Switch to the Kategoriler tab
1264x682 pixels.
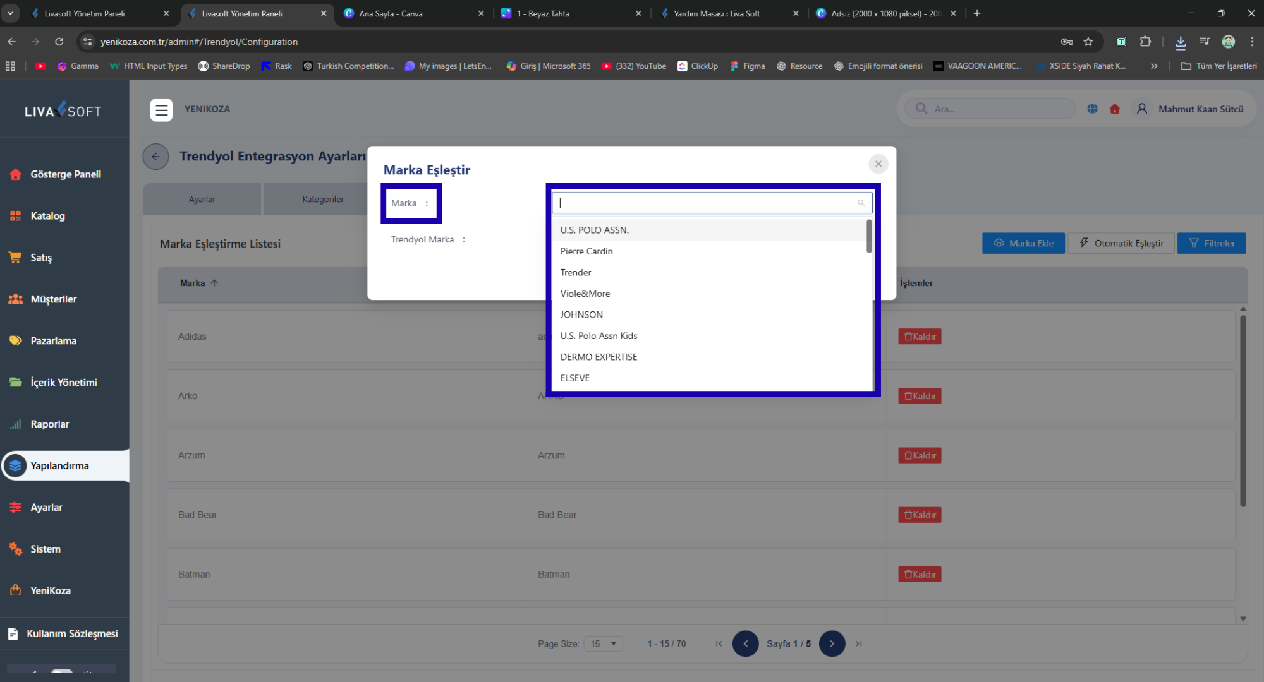pos(322,200)
